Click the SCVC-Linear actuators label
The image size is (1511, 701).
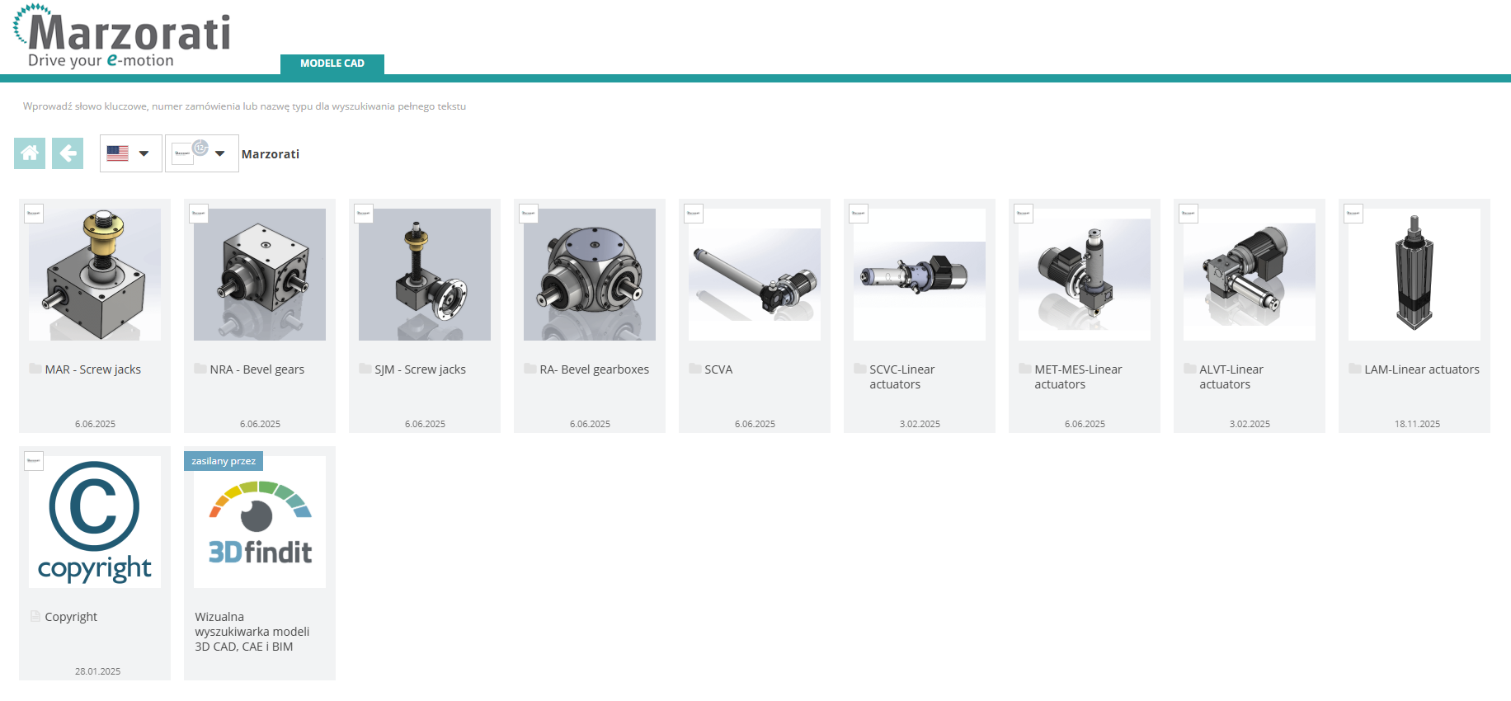[902, 377]
